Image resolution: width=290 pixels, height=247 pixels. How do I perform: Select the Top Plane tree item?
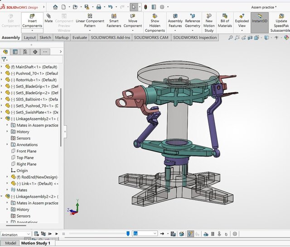(25, 157)
